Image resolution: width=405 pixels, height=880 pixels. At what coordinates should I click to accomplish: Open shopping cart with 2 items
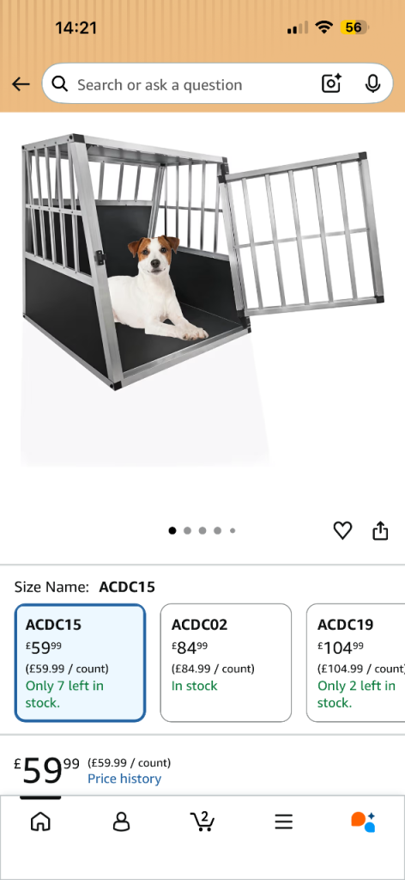(x=202, y=821)
